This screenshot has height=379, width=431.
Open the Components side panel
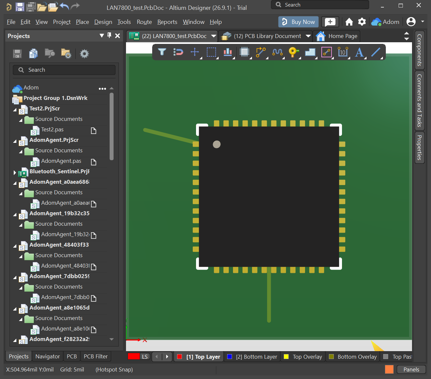[419, 50]
